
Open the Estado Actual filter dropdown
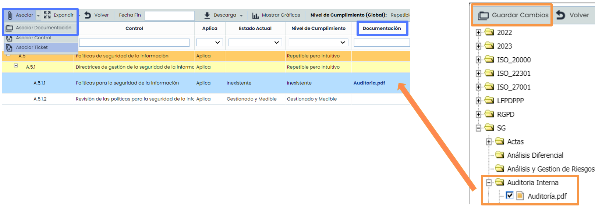(x=255, y=43)
